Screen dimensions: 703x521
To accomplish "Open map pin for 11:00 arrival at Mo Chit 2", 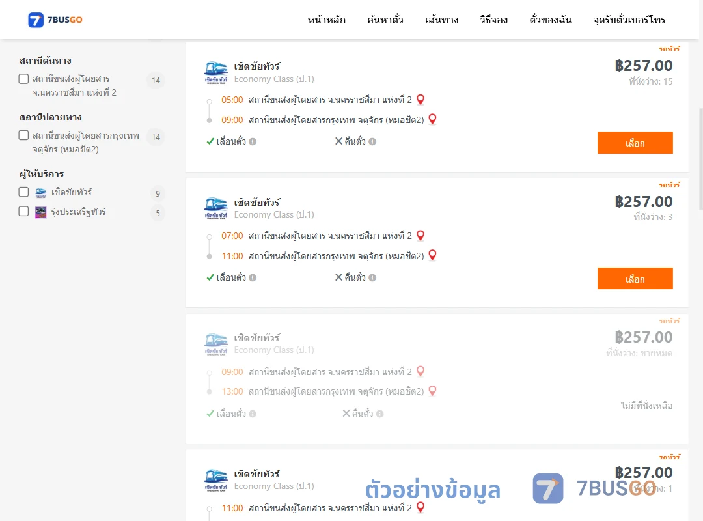I will coord(433,255).
